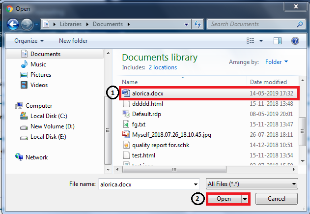Open recent pages dropdown beside Forward arrow
Screen dimensions: 310x214
[36, 25]
